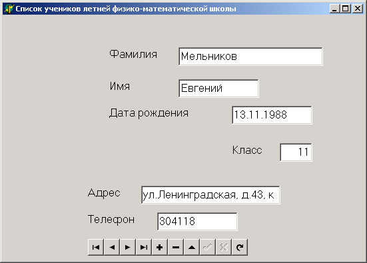367x263 pixels.
Task: Minimize the student list window
Action: 334,9
